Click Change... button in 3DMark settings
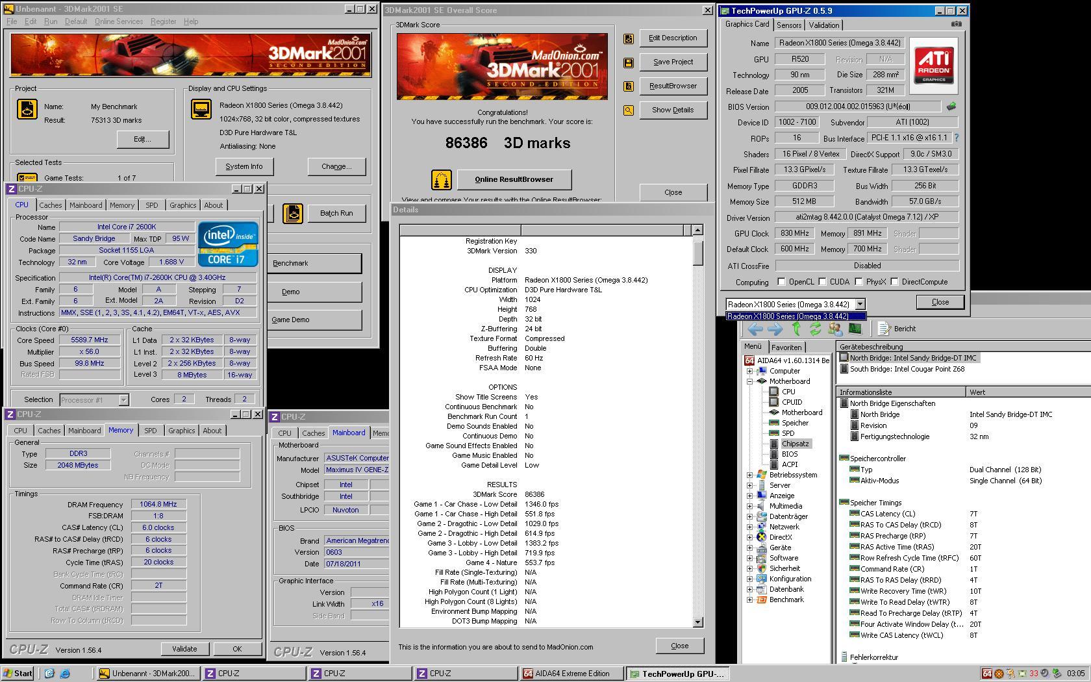Image resolution: width=1091 pixels, height=682 pixels. tap(336, 166)
